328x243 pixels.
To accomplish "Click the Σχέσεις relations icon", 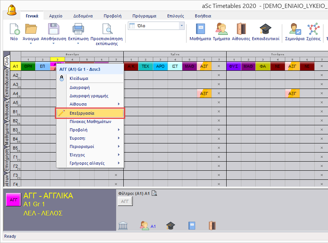I will pyautogui.click(x=312, y=30).
